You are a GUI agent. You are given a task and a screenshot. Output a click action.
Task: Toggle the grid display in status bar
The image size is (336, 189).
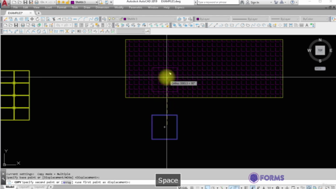[x=192, y=188]
